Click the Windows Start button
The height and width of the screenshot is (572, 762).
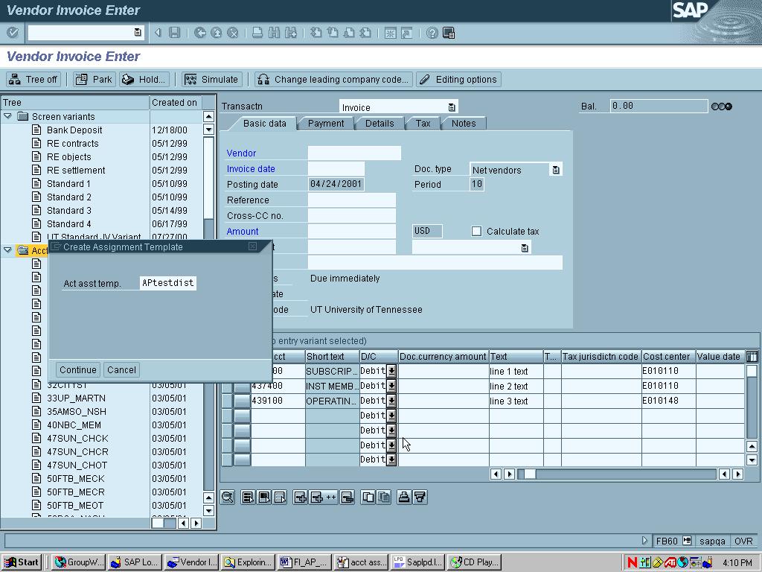[22, 562]
